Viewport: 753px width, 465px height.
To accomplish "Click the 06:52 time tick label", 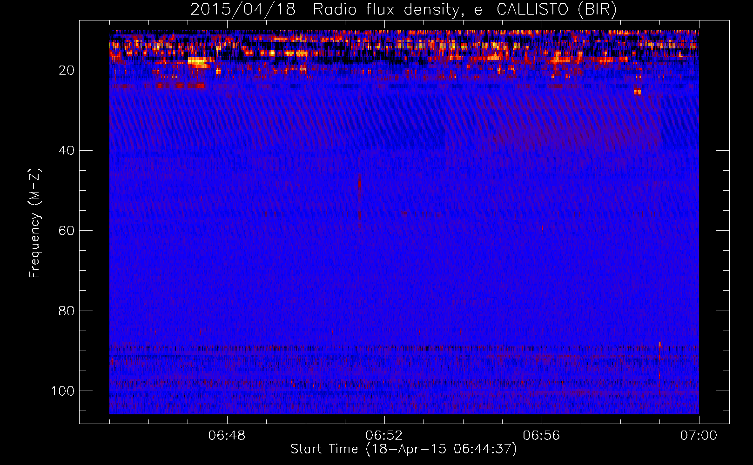I will pyautogui.click(x=384, y=436).
